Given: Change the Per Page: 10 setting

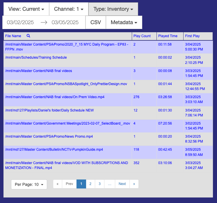Looking at the screenshot, I should click(x=29, y=184).
